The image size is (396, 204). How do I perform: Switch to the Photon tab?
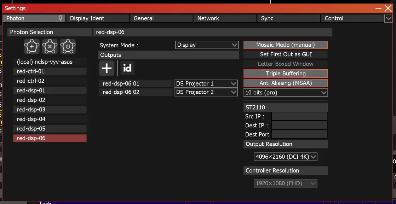(x=34, y=18)
